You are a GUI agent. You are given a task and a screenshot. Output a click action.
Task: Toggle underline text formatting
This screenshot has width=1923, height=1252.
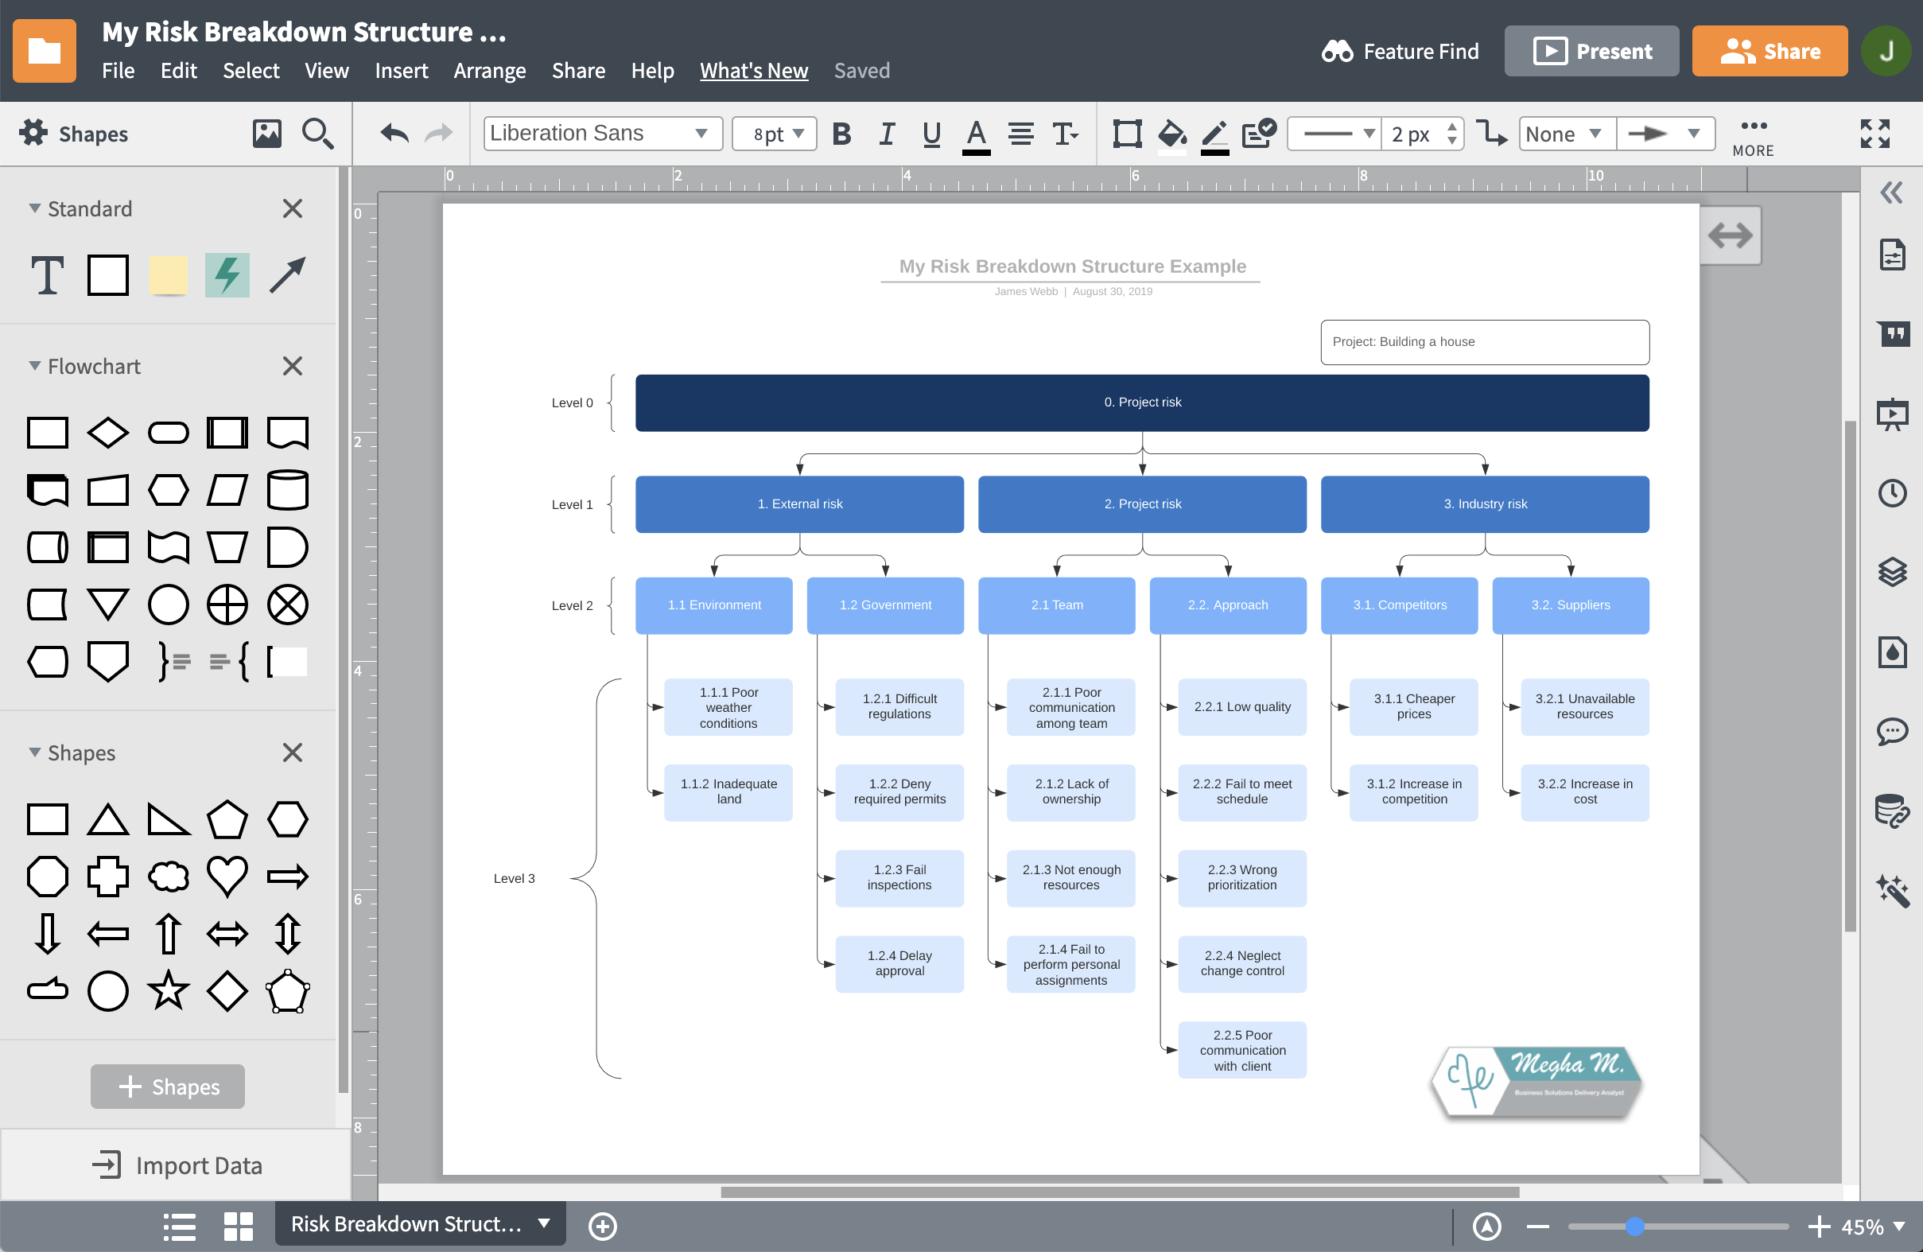[x=930, y=134]
